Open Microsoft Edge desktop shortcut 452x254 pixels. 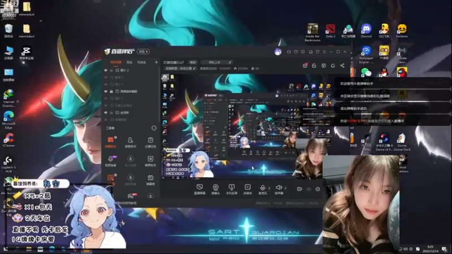pyautogui.click(x=8, y=120)
